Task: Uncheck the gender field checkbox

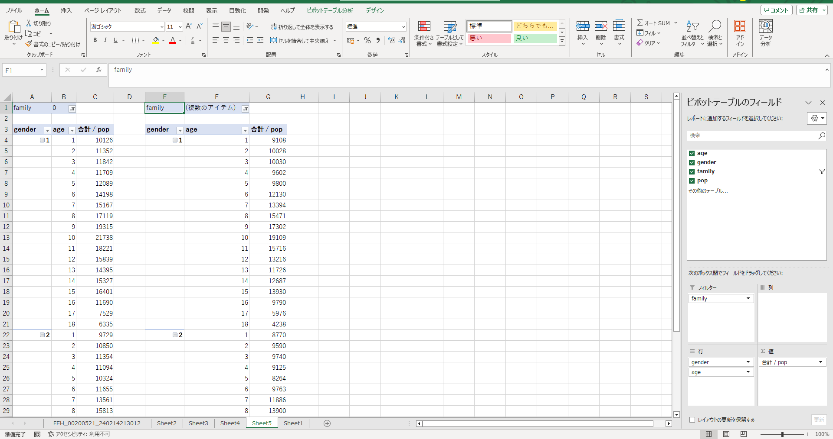Action: [692, 162]
